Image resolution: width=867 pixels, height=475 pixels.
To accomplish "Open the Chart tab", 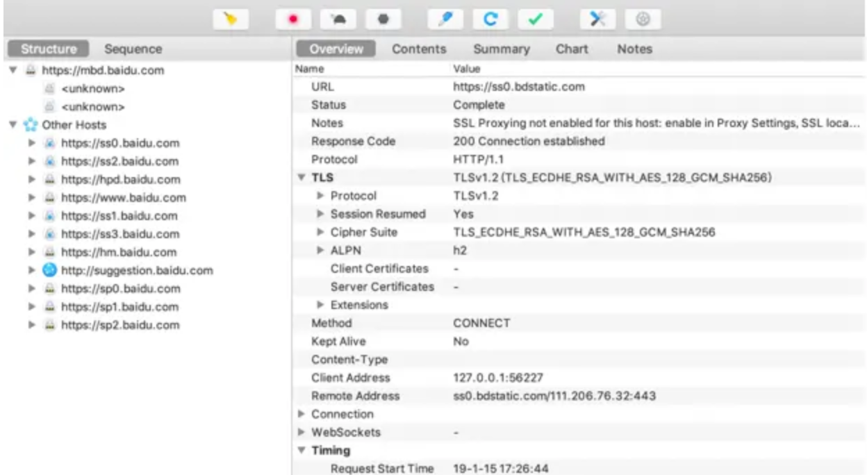I will 572,49.
